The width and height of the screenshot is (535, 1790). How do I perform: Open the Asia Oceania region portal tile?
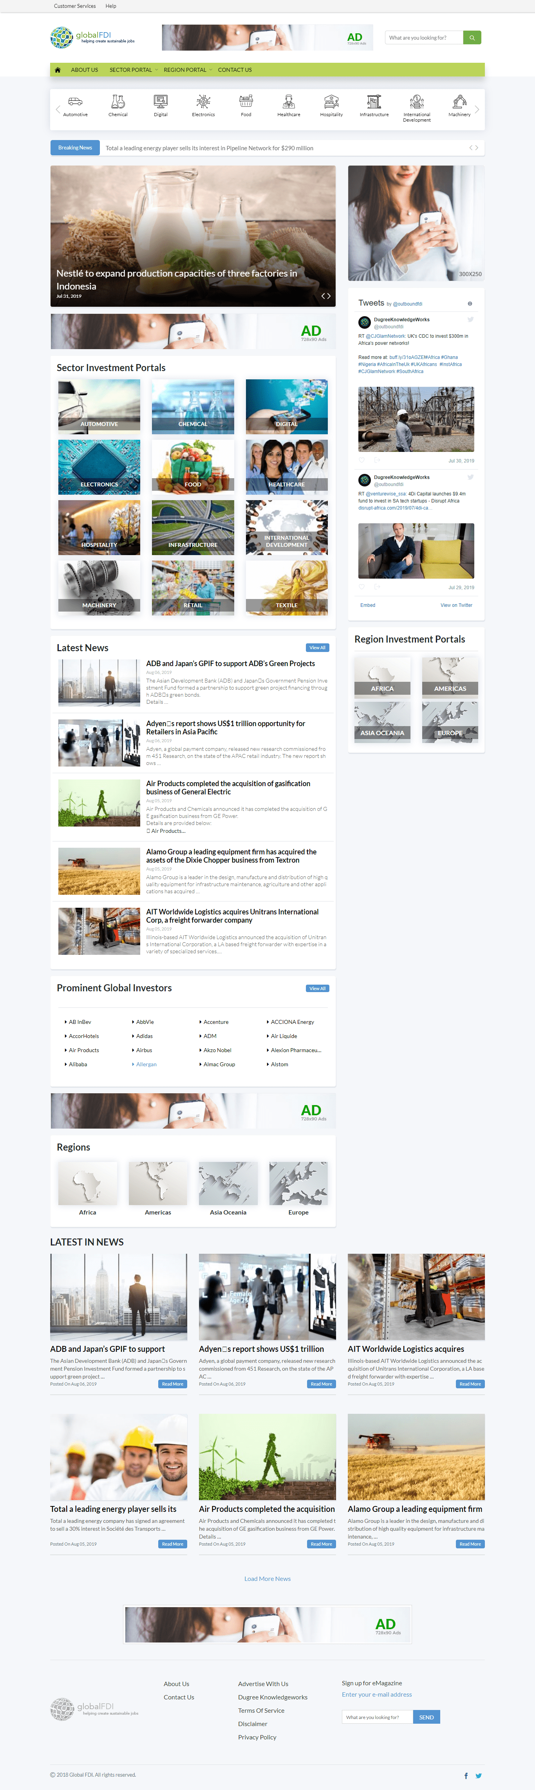(382, 721)
